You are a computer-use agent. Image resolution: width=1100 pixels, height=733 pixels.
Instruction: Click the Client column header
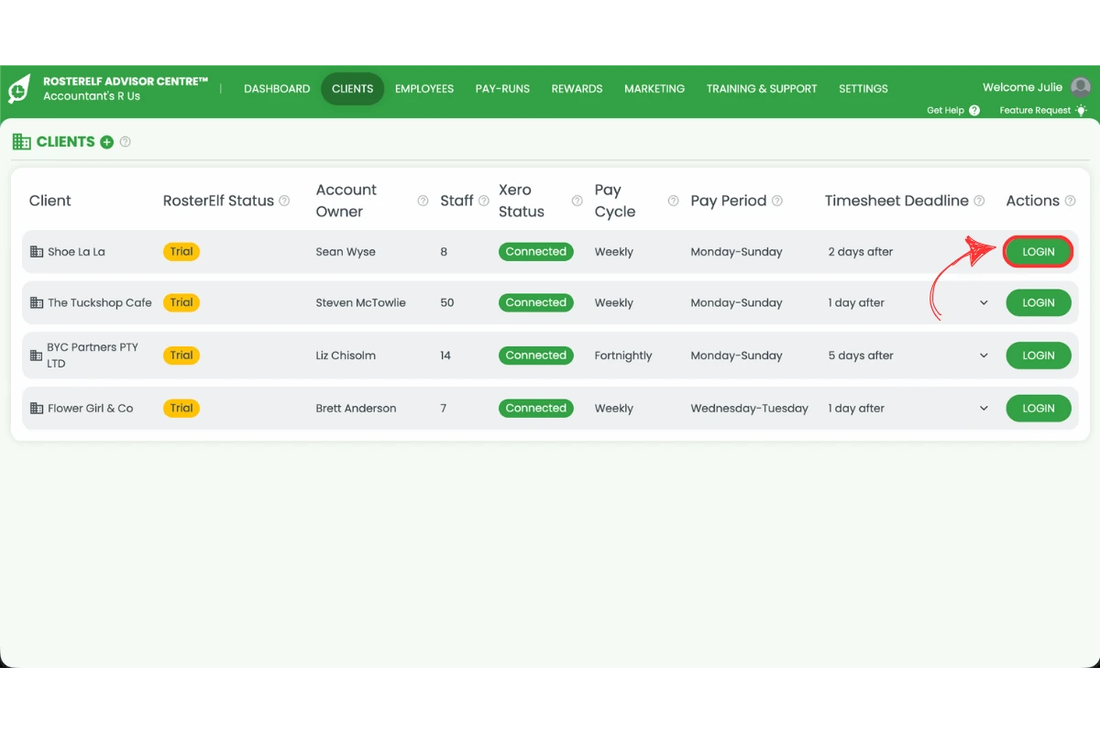tap(50, 201)
